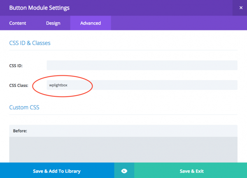Focus the CSS ID input field
This screenshot has width=247, height=178.
142,65
